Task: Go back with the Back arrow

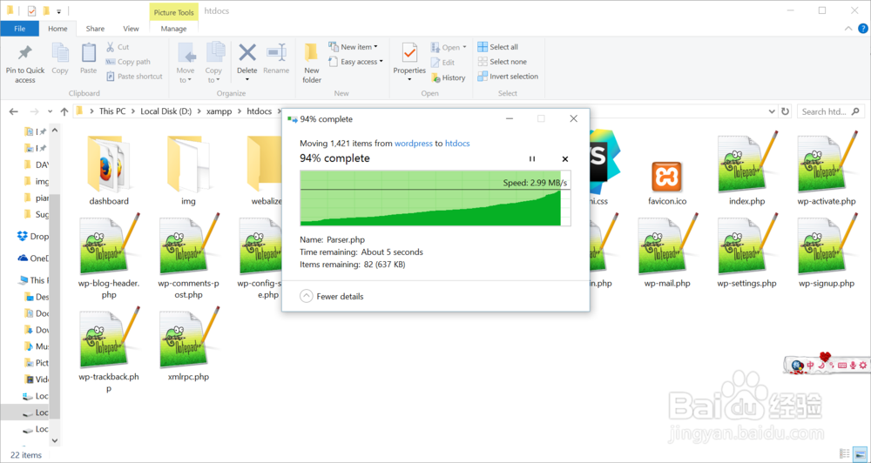Action: click(14, 111)
